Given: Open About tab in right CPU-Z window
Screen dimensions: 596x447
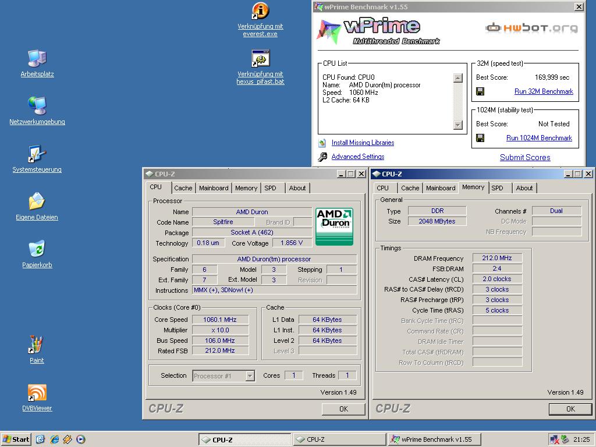Looking at the screenshot, I should pos(524,188).
